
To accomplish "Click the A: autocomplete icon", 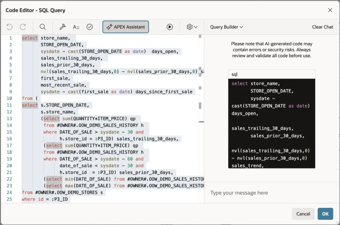I will coord(76,27).
